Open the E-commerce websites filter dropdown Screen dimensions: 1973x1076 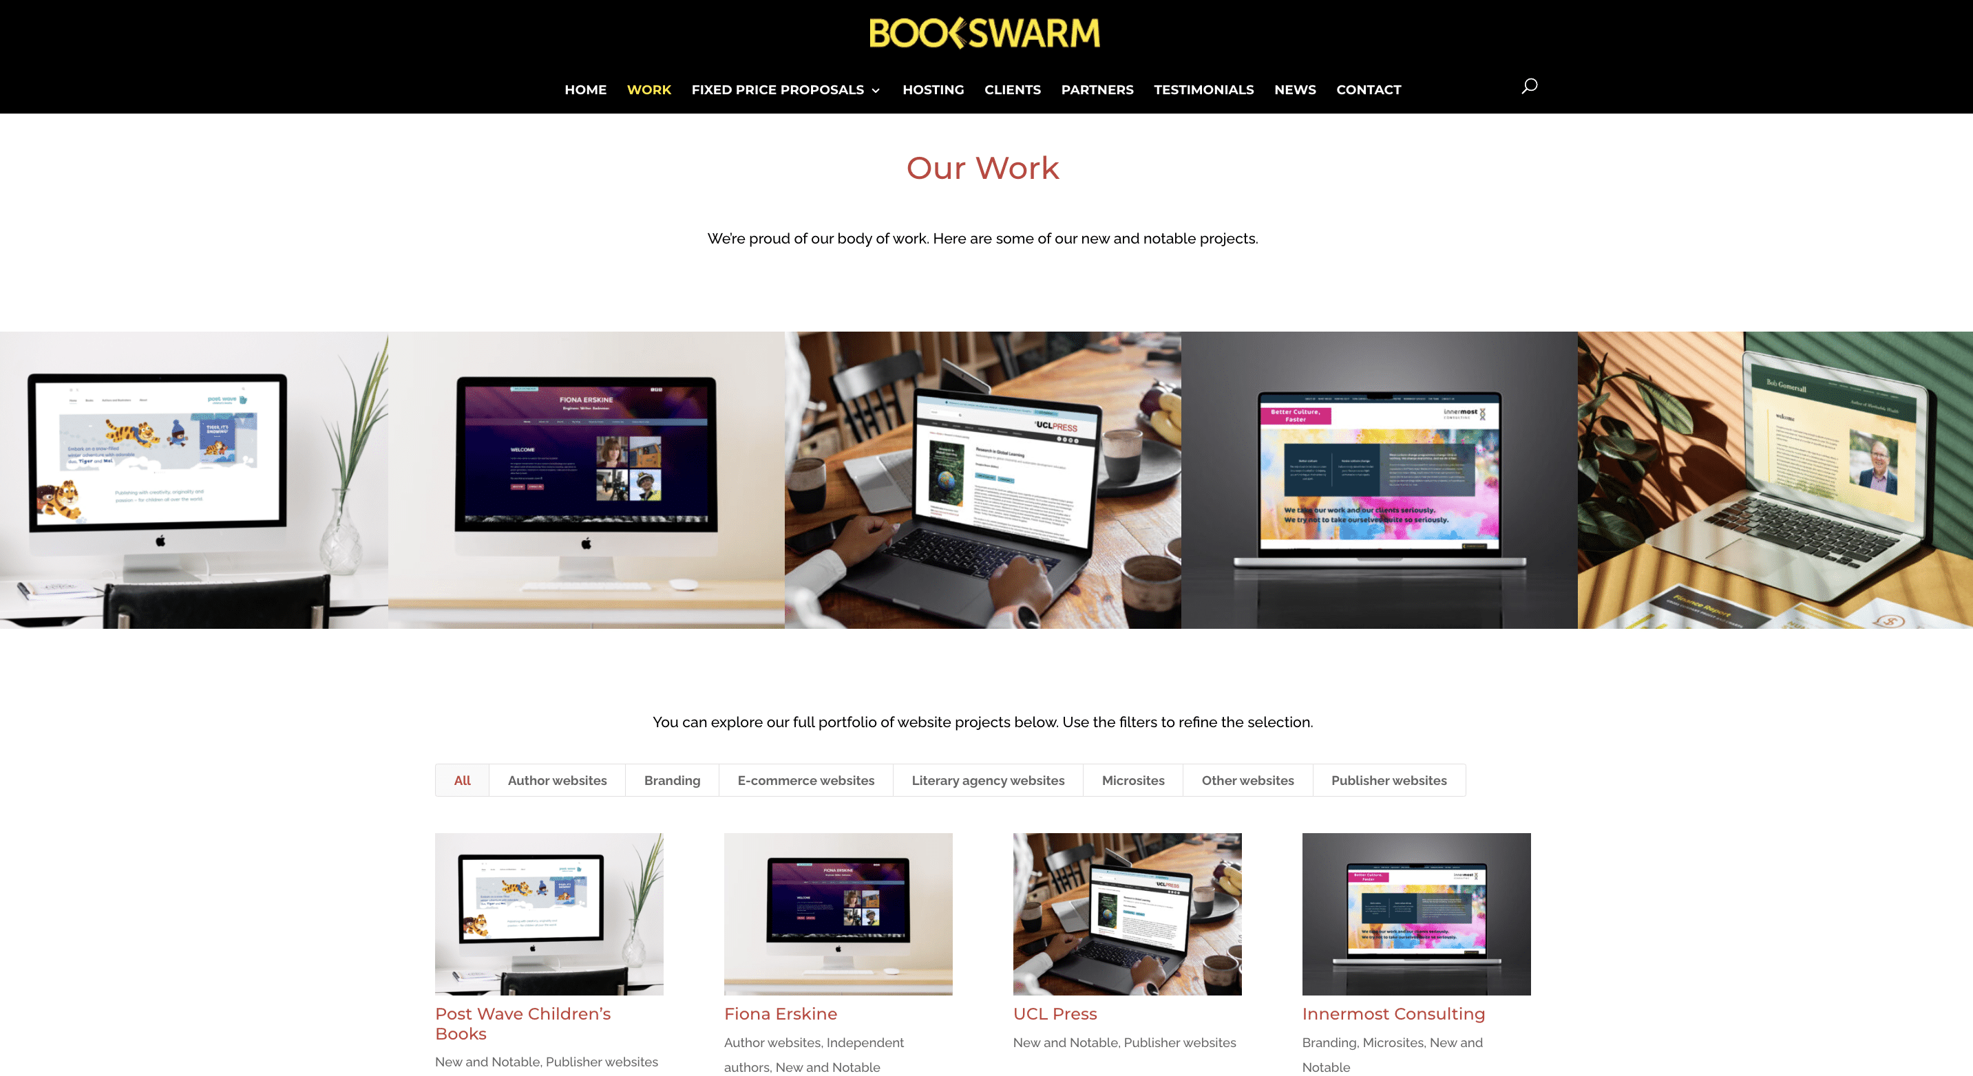pos(806,780)
